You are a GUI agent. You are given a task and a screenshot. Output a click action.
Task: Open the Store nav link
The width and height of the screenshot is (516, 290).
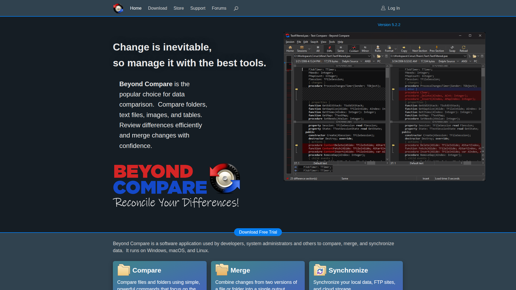(179, 8)
